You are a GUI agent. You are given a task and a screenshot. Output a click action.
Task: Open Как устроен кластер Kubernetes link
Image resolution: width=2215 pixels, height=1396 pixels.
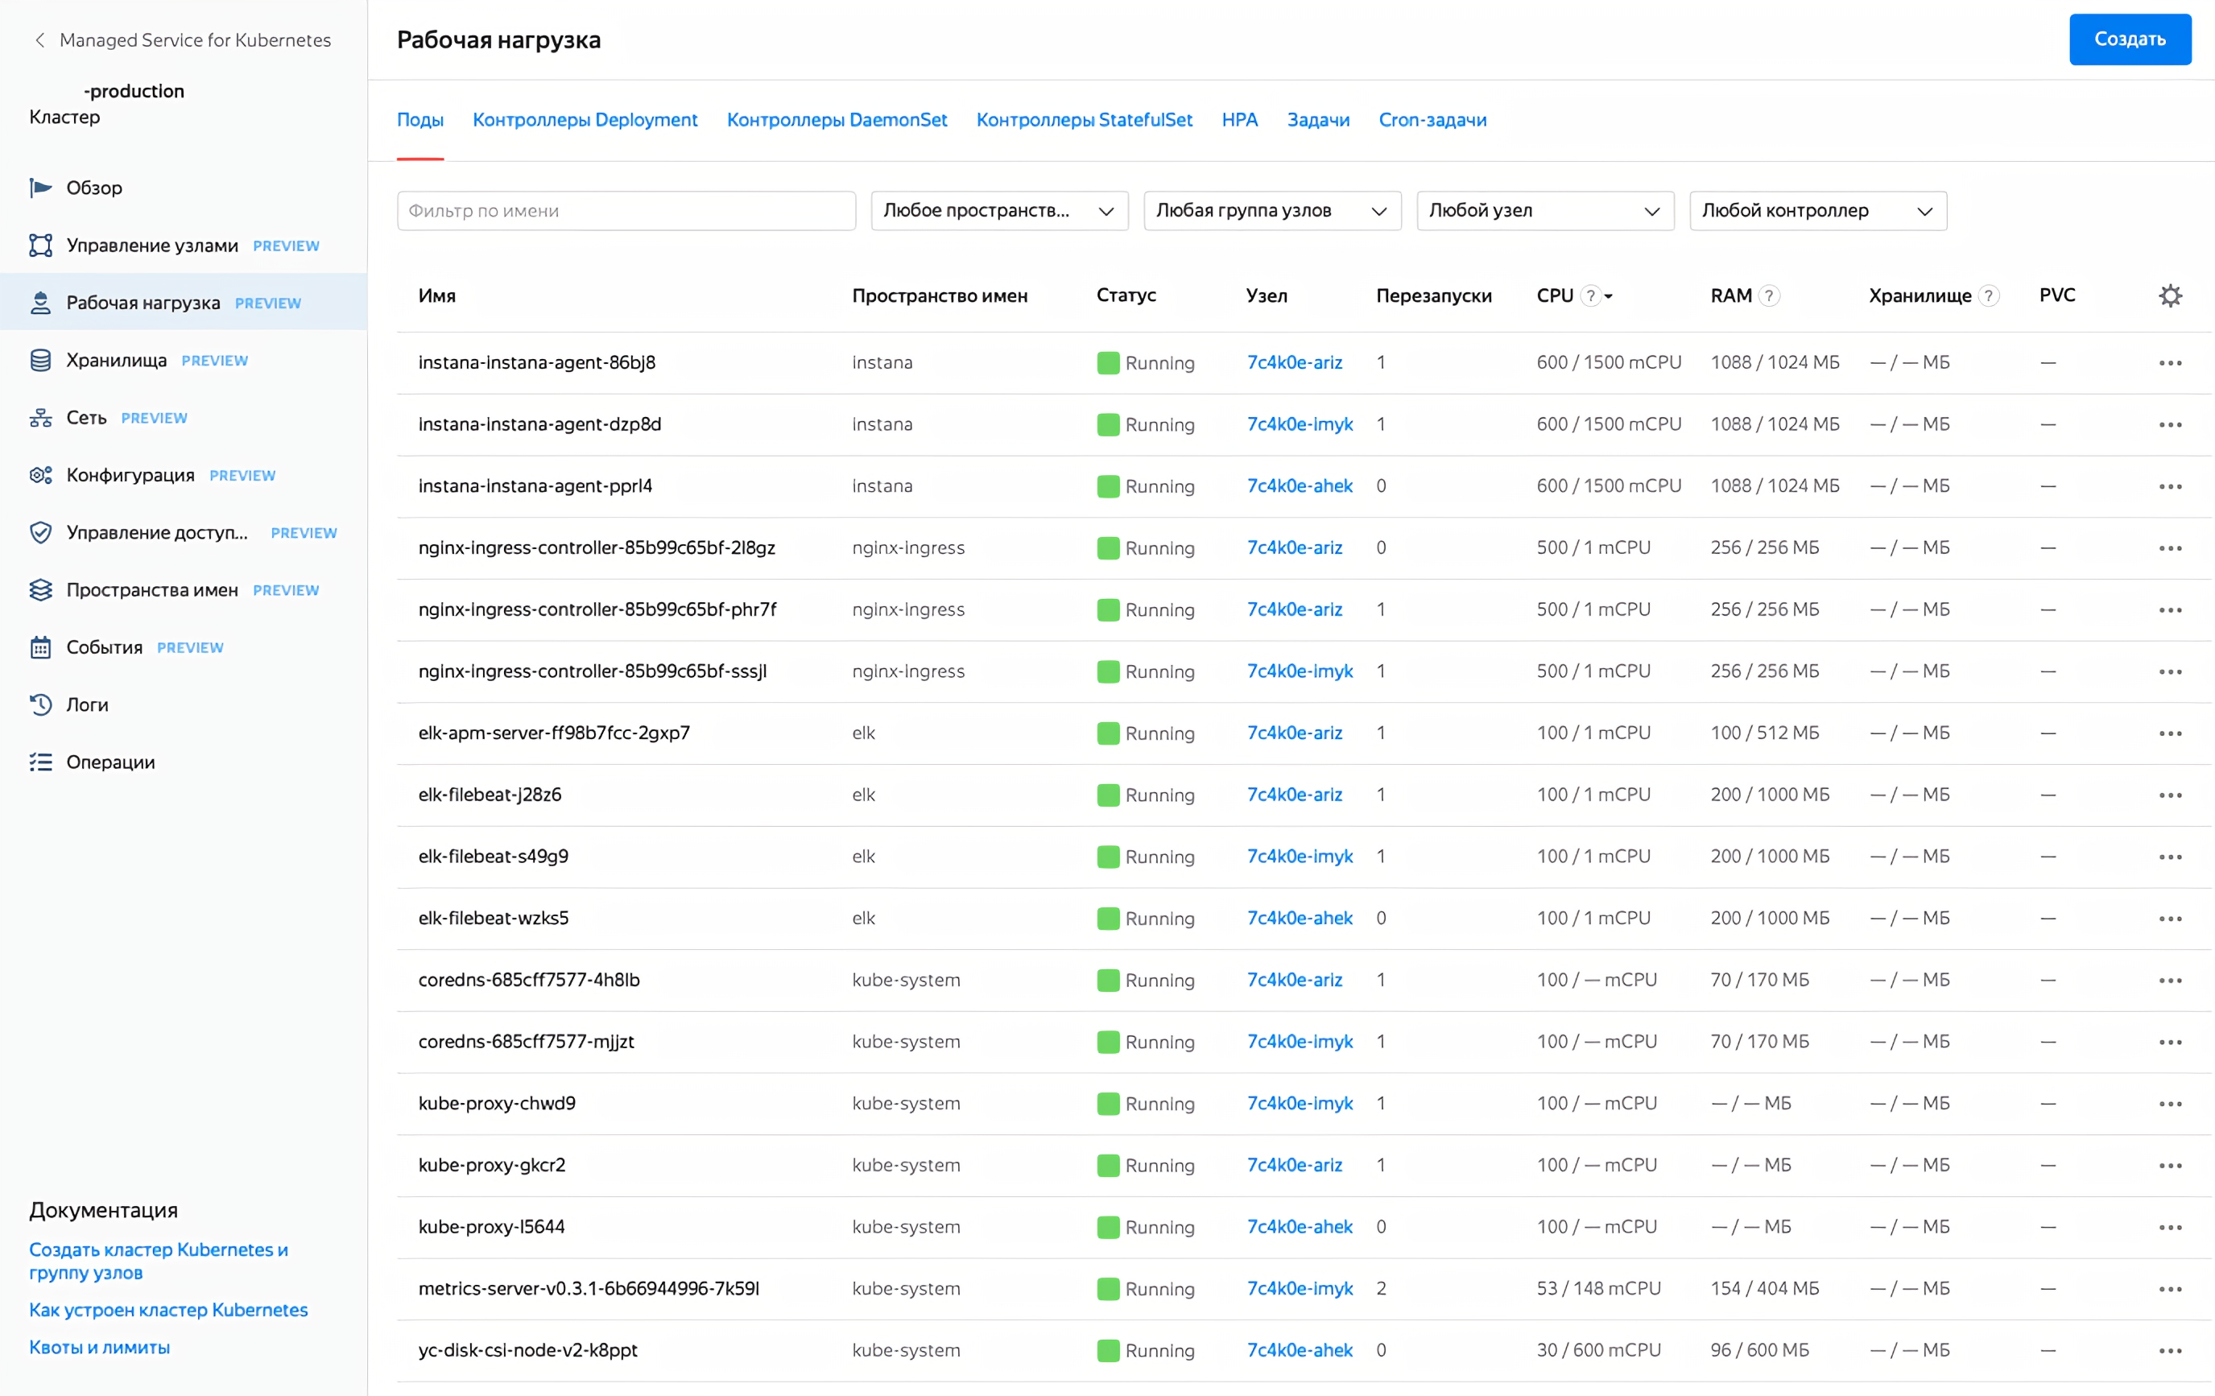tap(168, 1310)
